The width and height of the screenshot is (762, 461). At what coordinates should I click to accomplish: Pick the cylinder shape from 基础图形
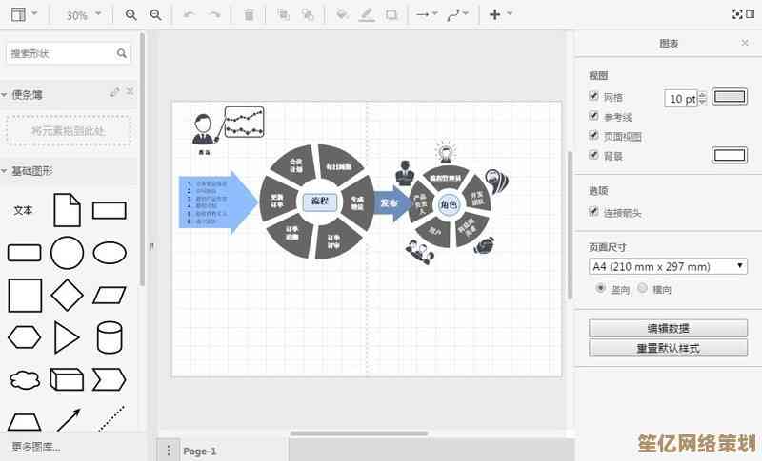pos(110,336)
